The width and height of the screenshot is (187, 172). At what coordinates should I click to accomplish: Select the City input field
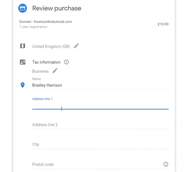100,144
